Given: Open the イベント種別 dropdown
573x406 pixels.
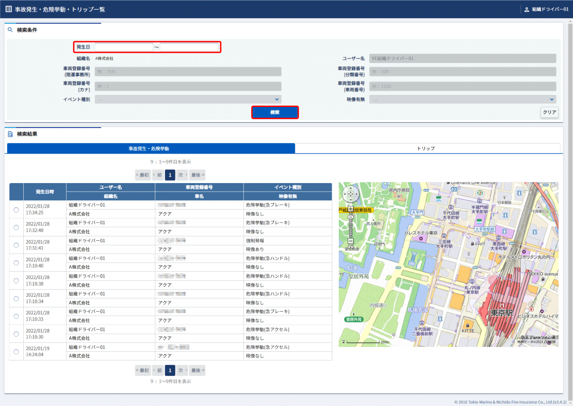Looking at the screenshot, I should click(x=188, y=99).
